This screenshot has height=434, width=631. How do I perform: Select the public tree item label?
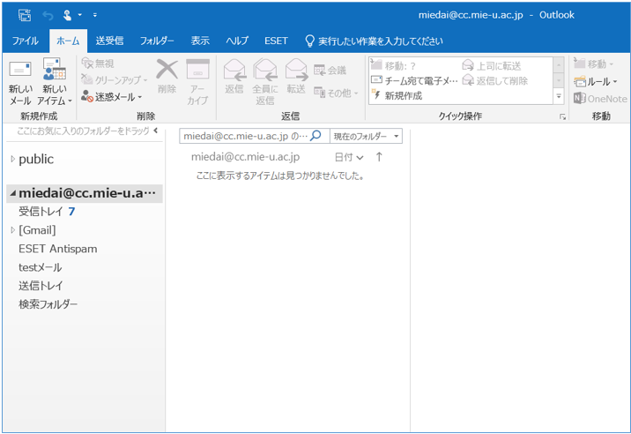(x=36, y=159)
